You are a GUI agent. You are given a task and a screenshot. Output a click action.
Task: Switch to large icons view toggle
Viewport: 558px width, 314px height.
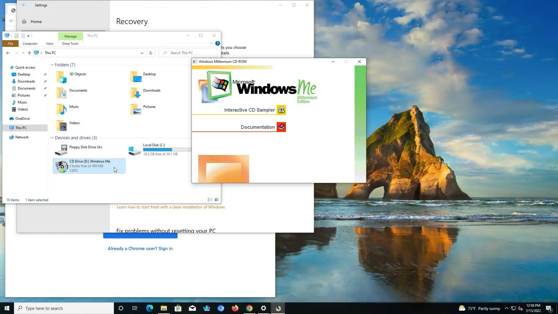[217, 200]
